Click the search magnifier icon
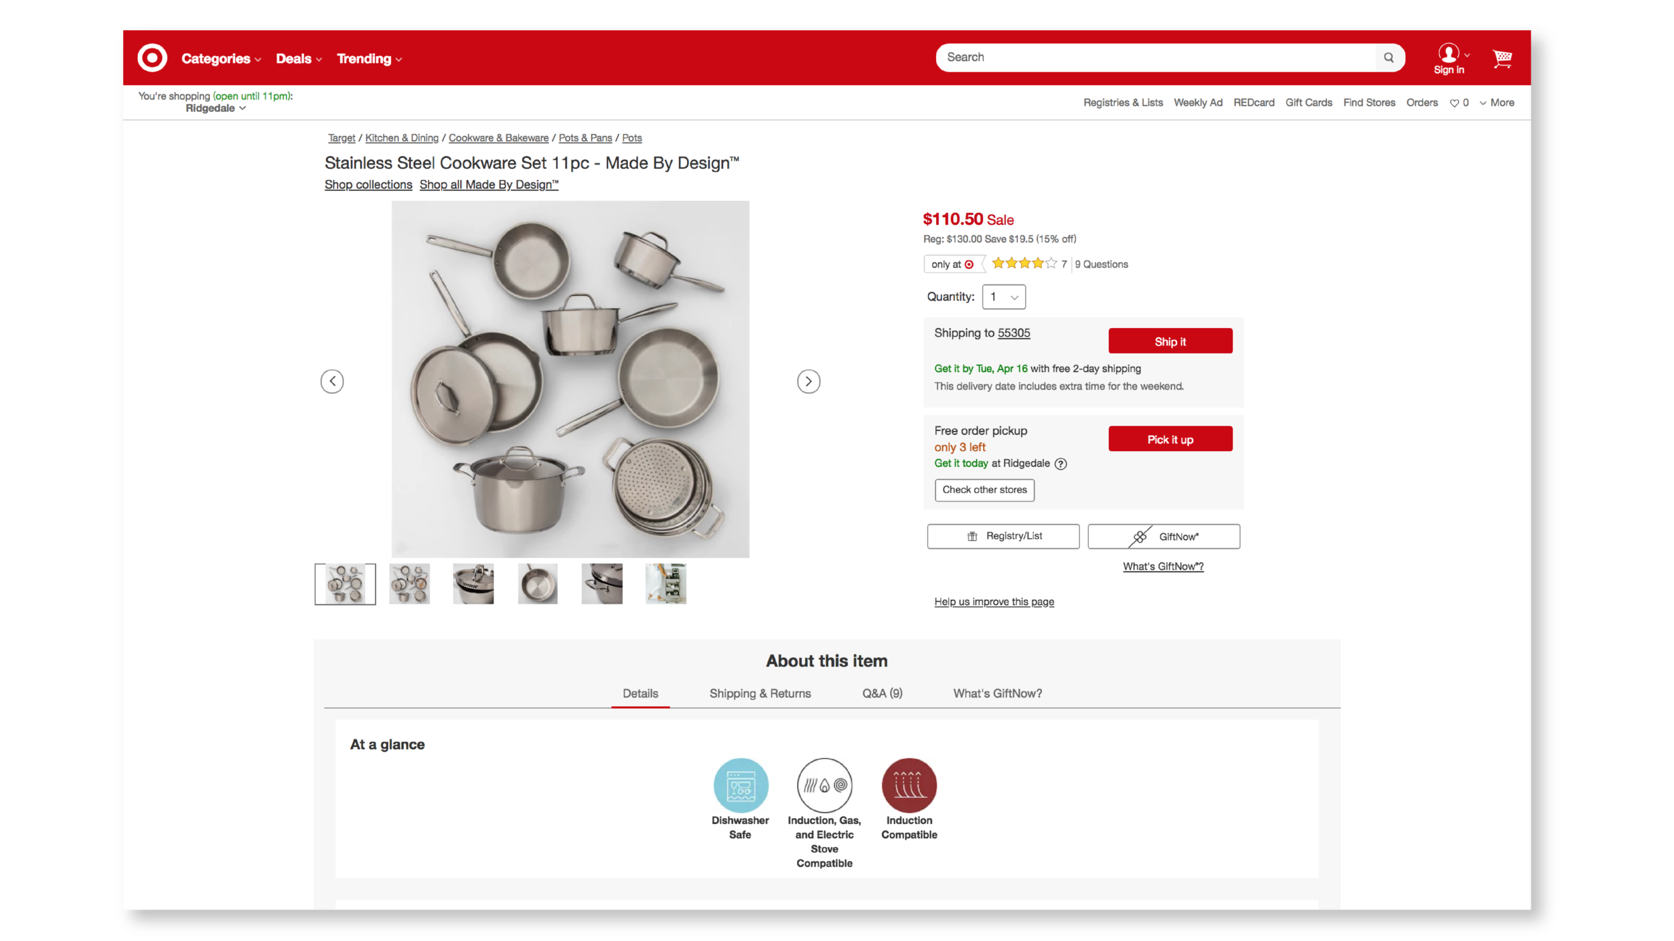Screen dimensions: 1674x941 pos(1389,58)
